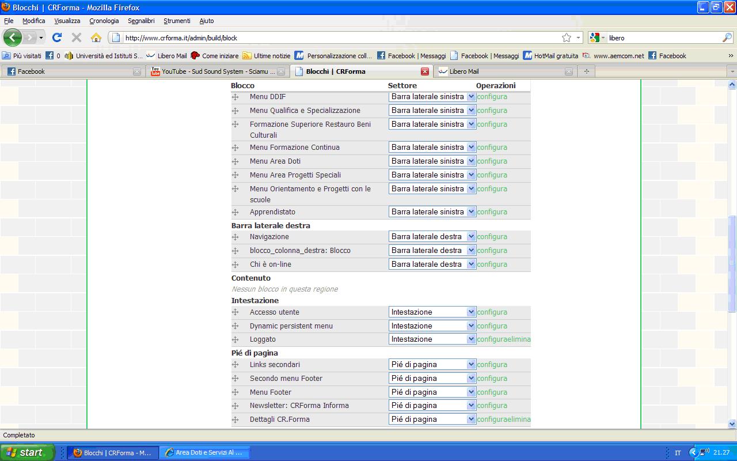Open the Settore dropdown for Chi è on-line
Viewport: 737px width, 461px height.
[432, 264]
